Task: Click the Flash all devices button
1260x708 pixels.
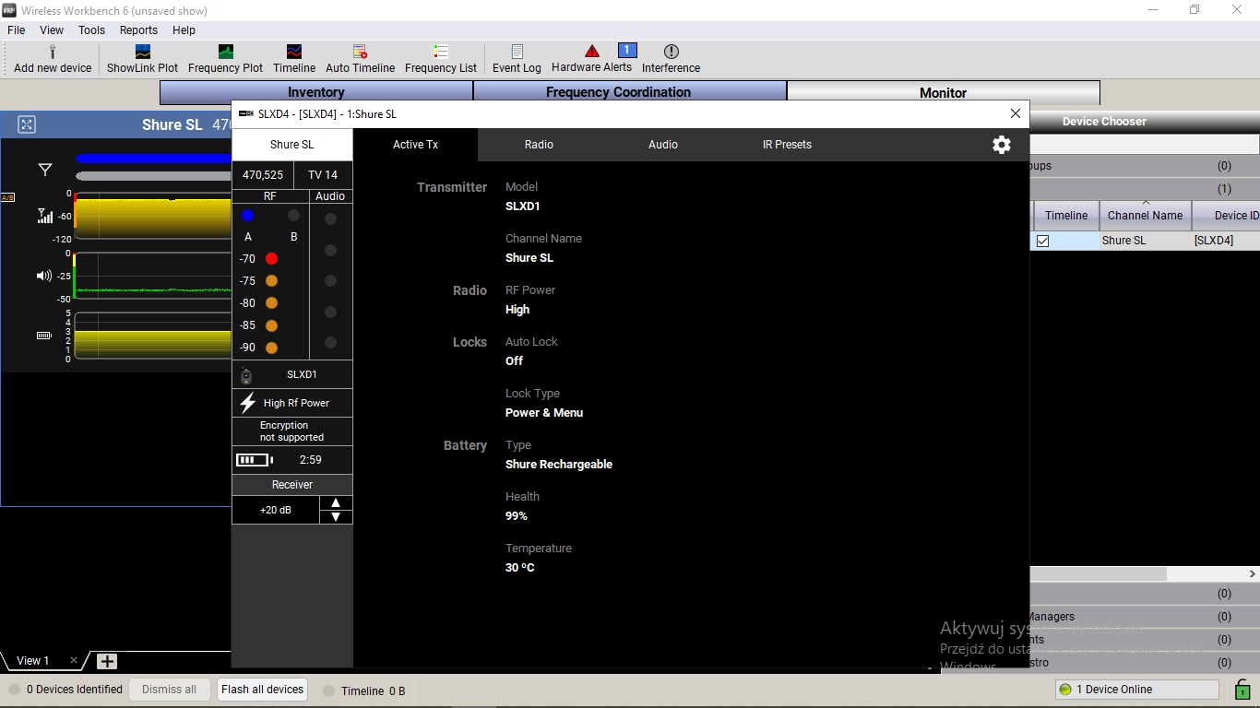Action: pyautogui.click(x=262, y=690)
